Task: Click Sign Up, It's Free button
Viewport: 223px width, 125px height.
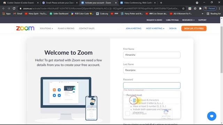Action: click(194, 28)
